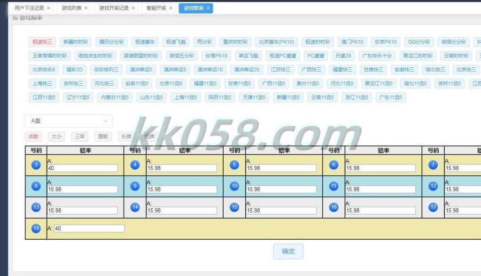Viewport: 481px width, 276px height.
Task: Click the blue number 5 ball
Action: coord(234,165)
